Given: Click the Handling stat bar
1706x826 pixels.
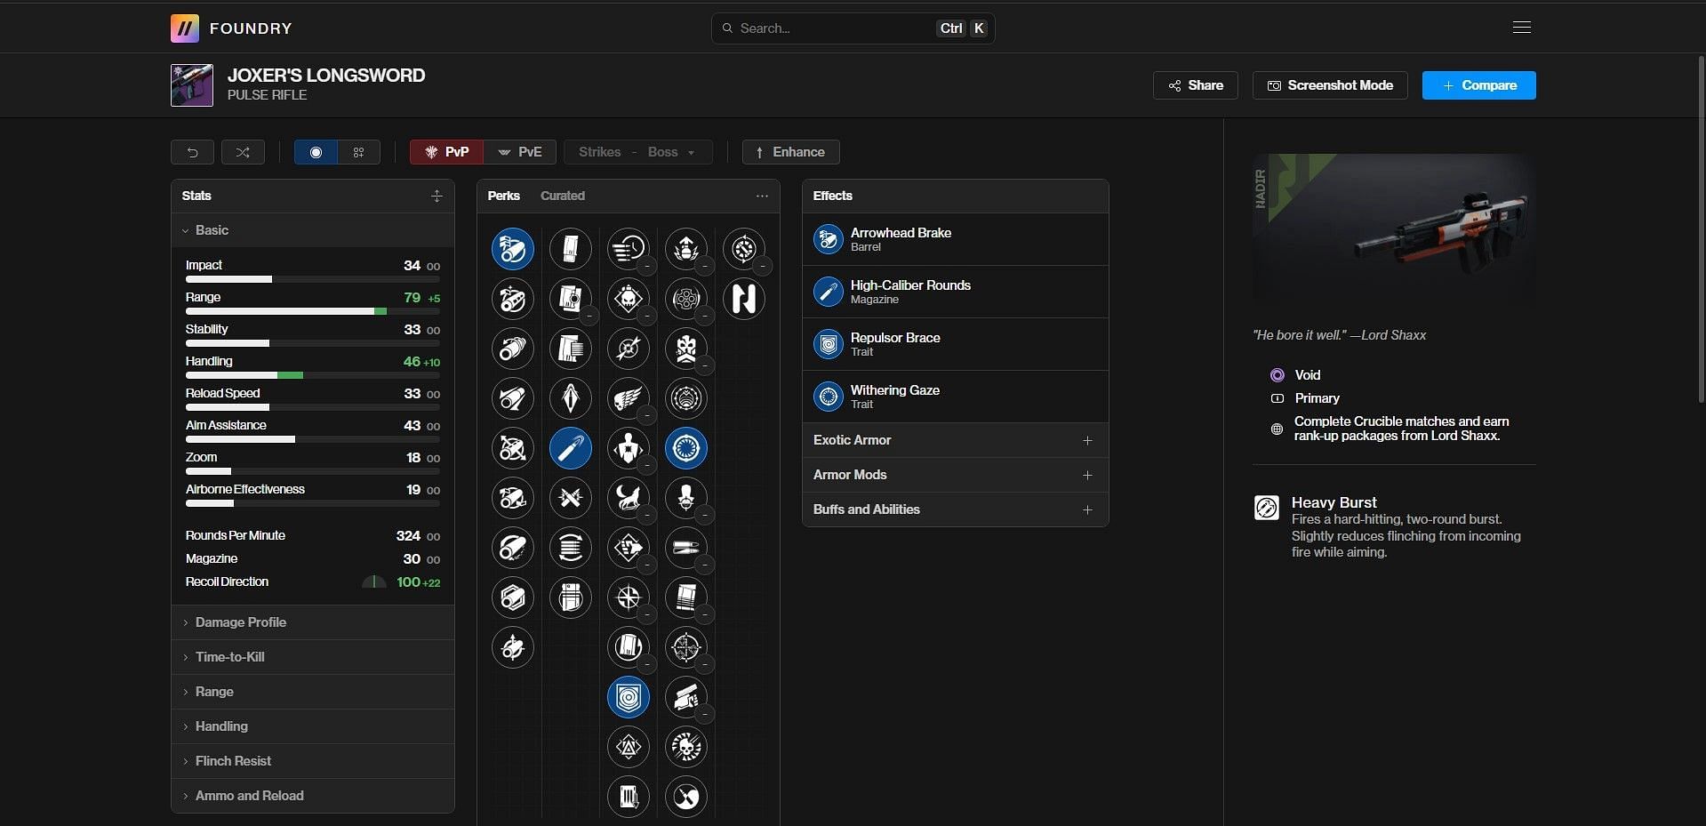Looking at the screenshot, I should click(x=313, y=375).
